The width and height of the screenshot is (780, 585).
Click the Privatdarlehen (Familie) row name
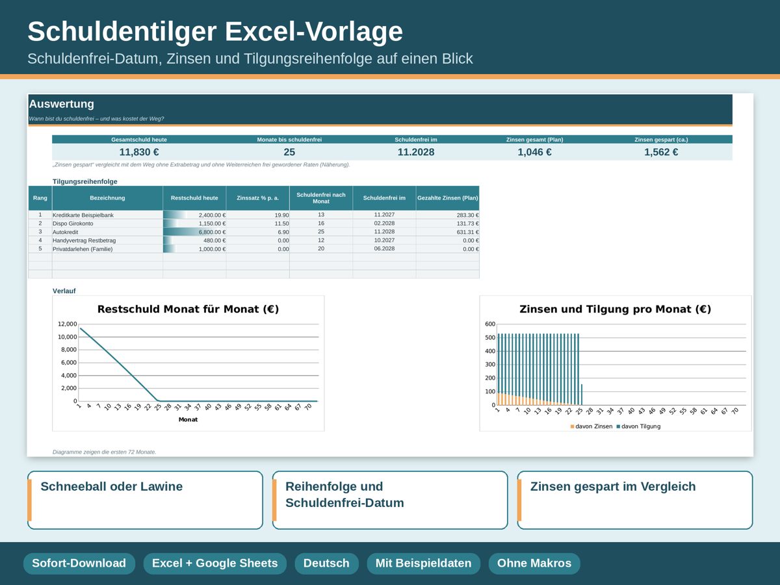point(83,249)
